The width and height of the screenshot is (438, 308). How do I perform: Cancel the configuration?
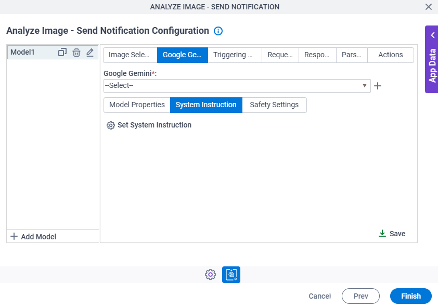pos(319,296)
